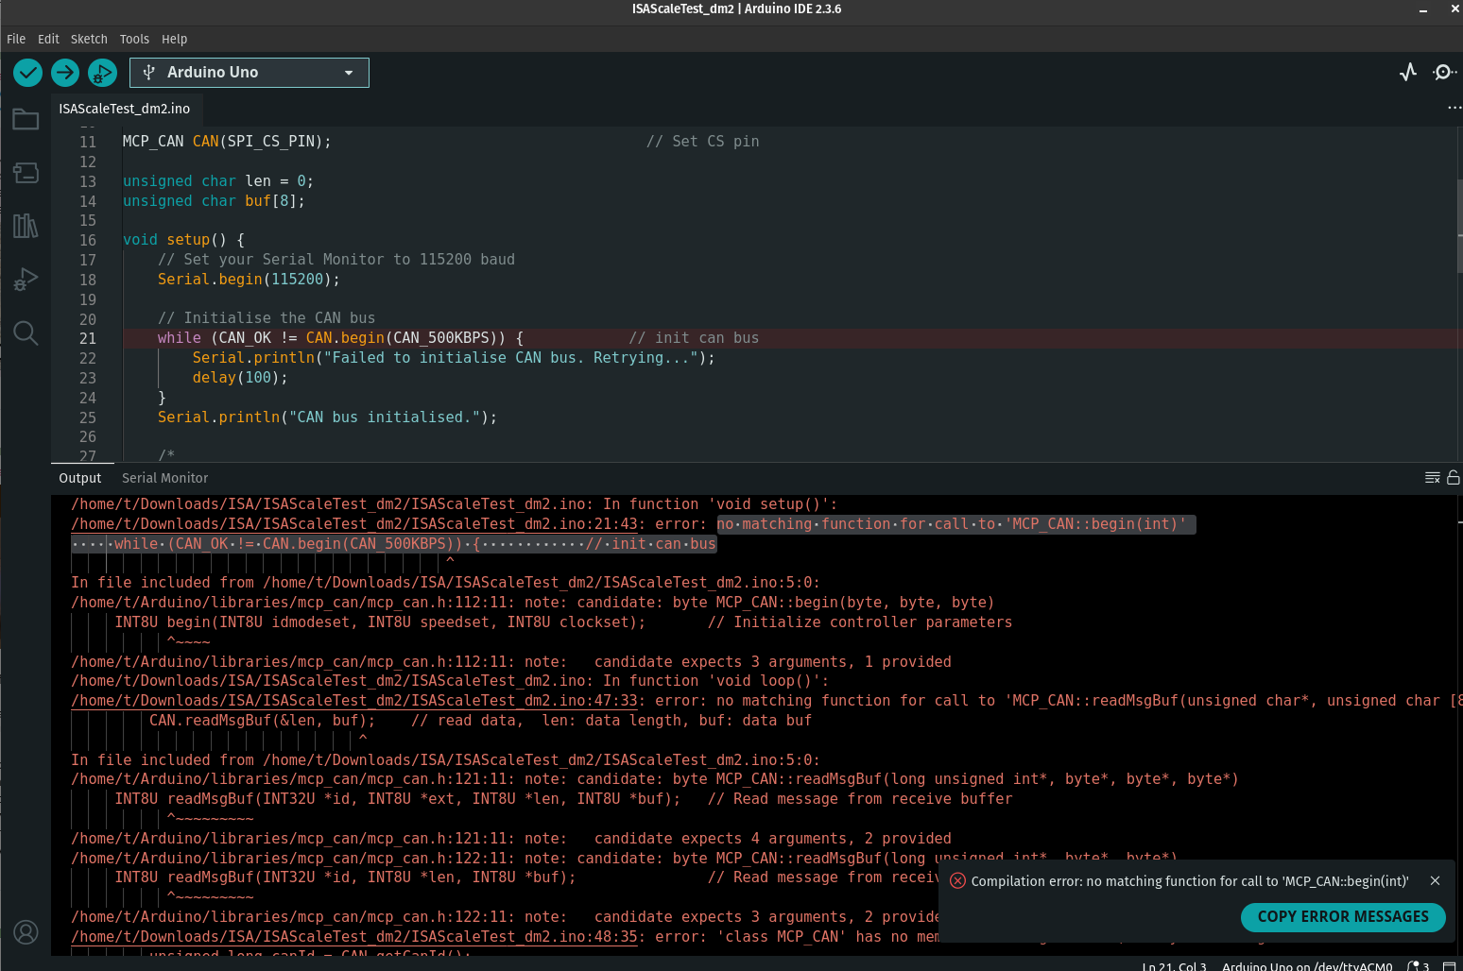The height and width of the screenshot is (971, 1463).
Task: Toggle the output scroll lock icon
Action: [x=1454, y=478]
